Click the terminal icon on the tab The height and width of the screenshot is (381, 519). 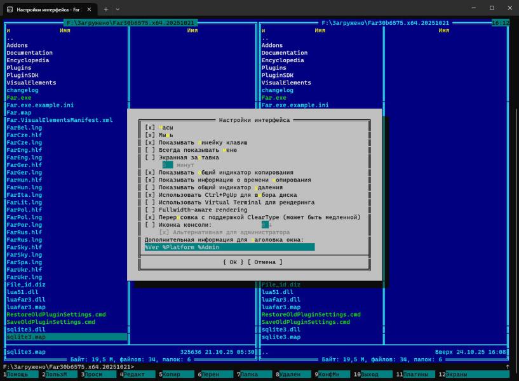coord(10,9)
